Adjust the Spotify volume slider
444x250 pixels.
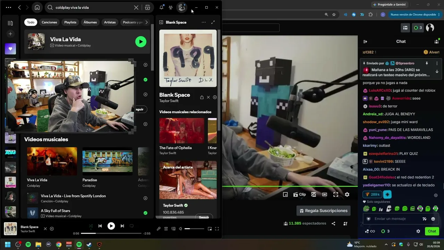194,229
